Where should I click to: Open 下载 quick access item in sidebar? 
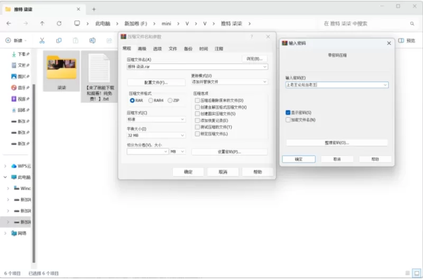click(21, 54)
